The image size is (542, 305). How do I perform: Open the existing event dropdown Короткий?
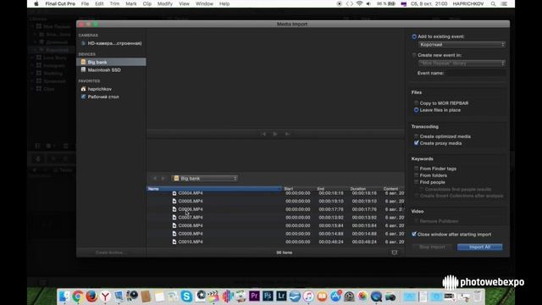pos(462,45)
